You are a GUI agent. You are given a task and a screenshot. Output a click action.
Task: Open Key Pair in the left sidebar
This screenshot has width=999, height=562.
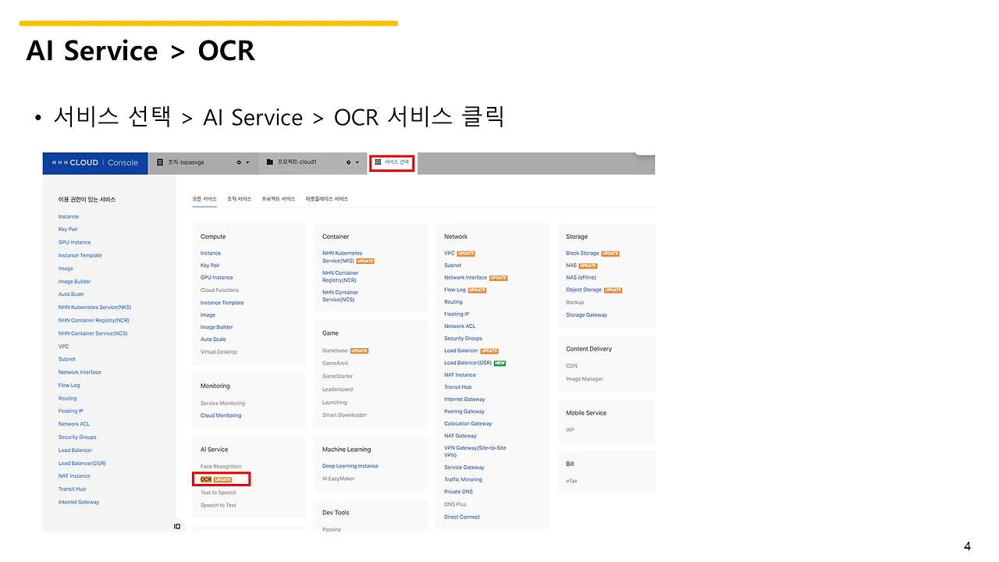click(68, 229)
